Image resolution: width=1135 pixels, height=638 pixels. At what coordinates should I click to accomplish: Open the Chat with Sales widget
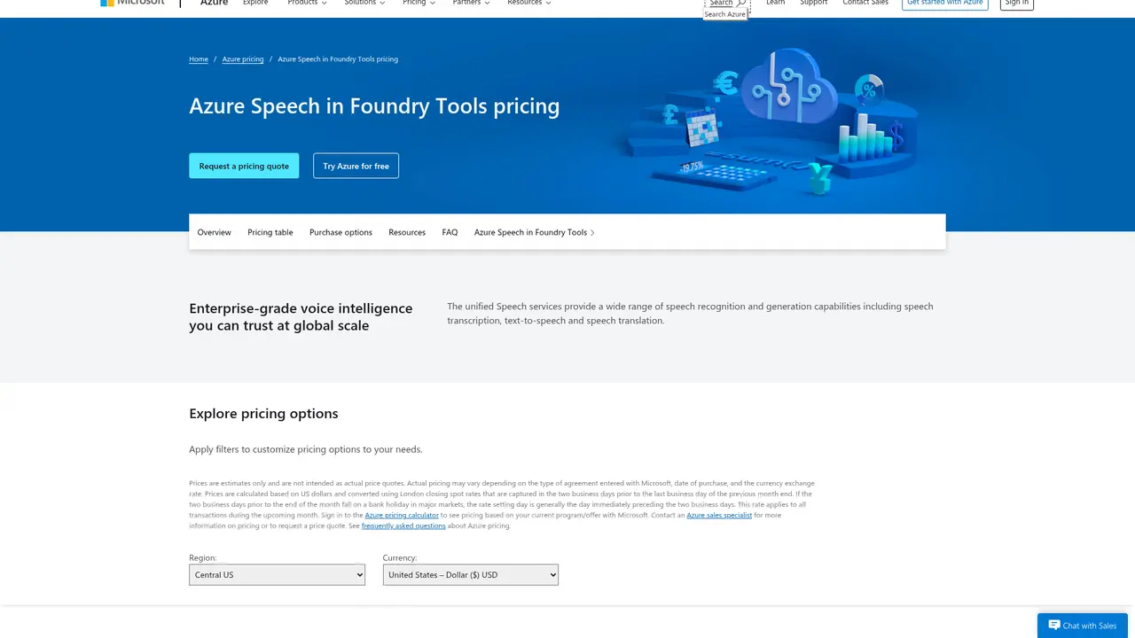click(x=1083, y=626)
